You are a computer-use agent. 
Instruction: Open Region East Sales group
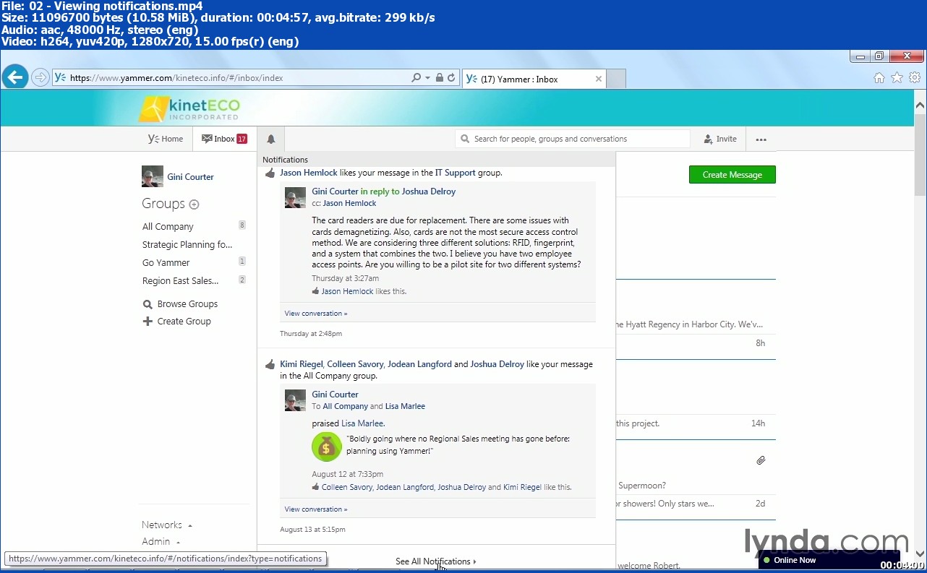click(x=180, y=280)
